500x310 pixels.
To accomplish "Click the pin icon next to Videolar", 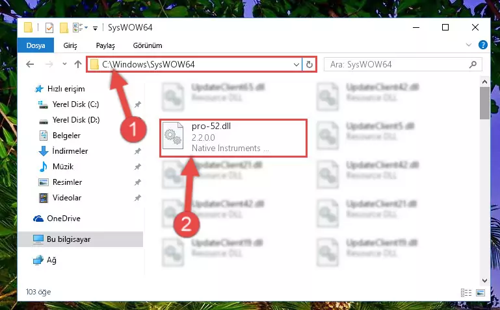I will [x=137, y=198].
